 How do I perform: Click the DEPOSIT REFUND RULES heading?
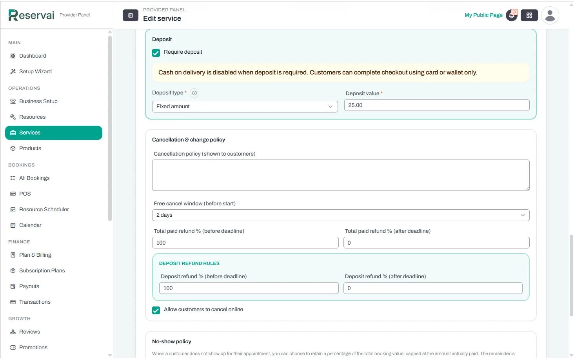pos(189,263)
